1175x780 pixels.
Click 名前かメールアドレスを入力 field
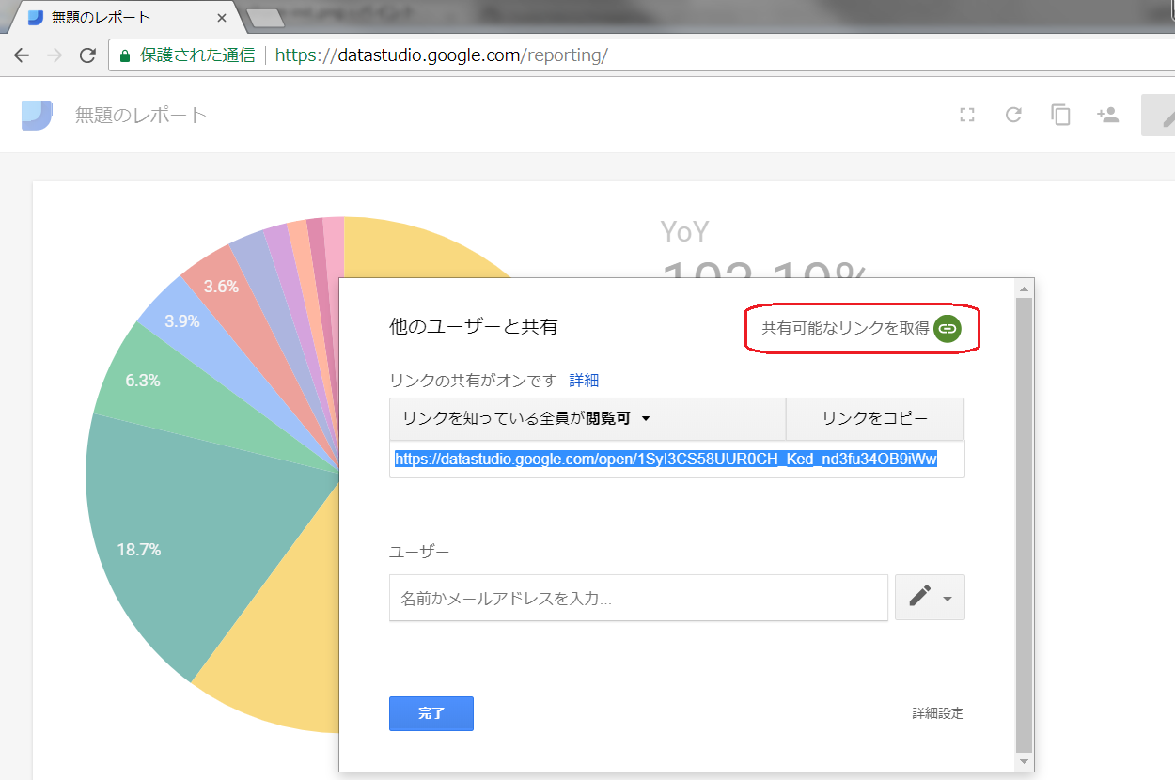638,598
